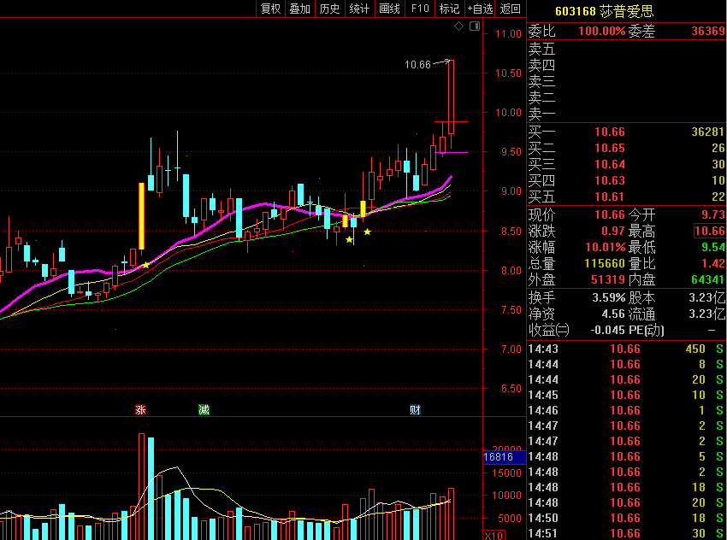
Task: Click the 委比 100.00% value
Action: [602, 31]
